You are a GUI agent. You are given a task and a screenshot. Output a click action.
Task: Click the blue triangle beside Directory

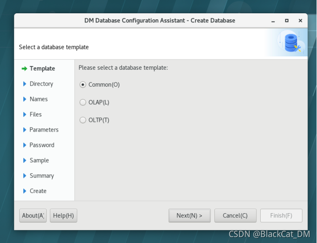point(25,84)
